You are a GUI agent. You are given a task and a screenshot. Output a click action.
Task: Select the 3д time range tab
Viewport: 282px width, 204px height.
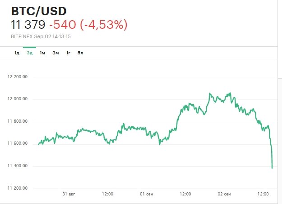pyautogui.click(x=29, y=53)
